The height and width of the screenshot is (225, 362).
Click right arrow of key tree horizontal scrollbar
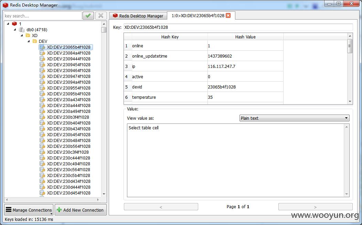click(x=98, y=200)
